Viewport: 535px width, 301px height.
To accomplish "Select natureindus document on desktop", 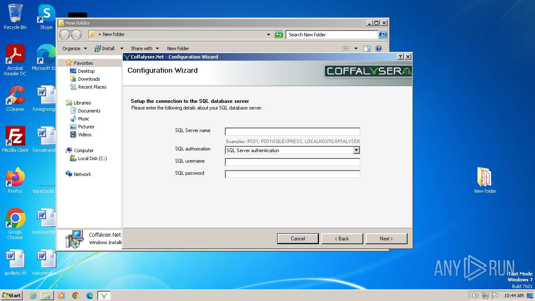I will (46, 263).
